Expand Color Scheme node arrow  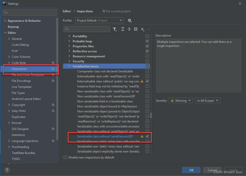point(9,57)
